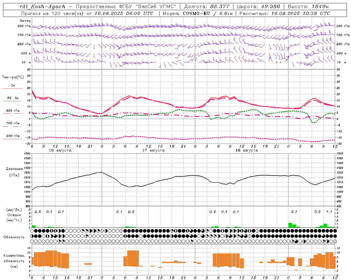Click the '16 августа' date label
Image resolution: width=351 pixels, height=280 pixels.
click(x=60, y=150)
